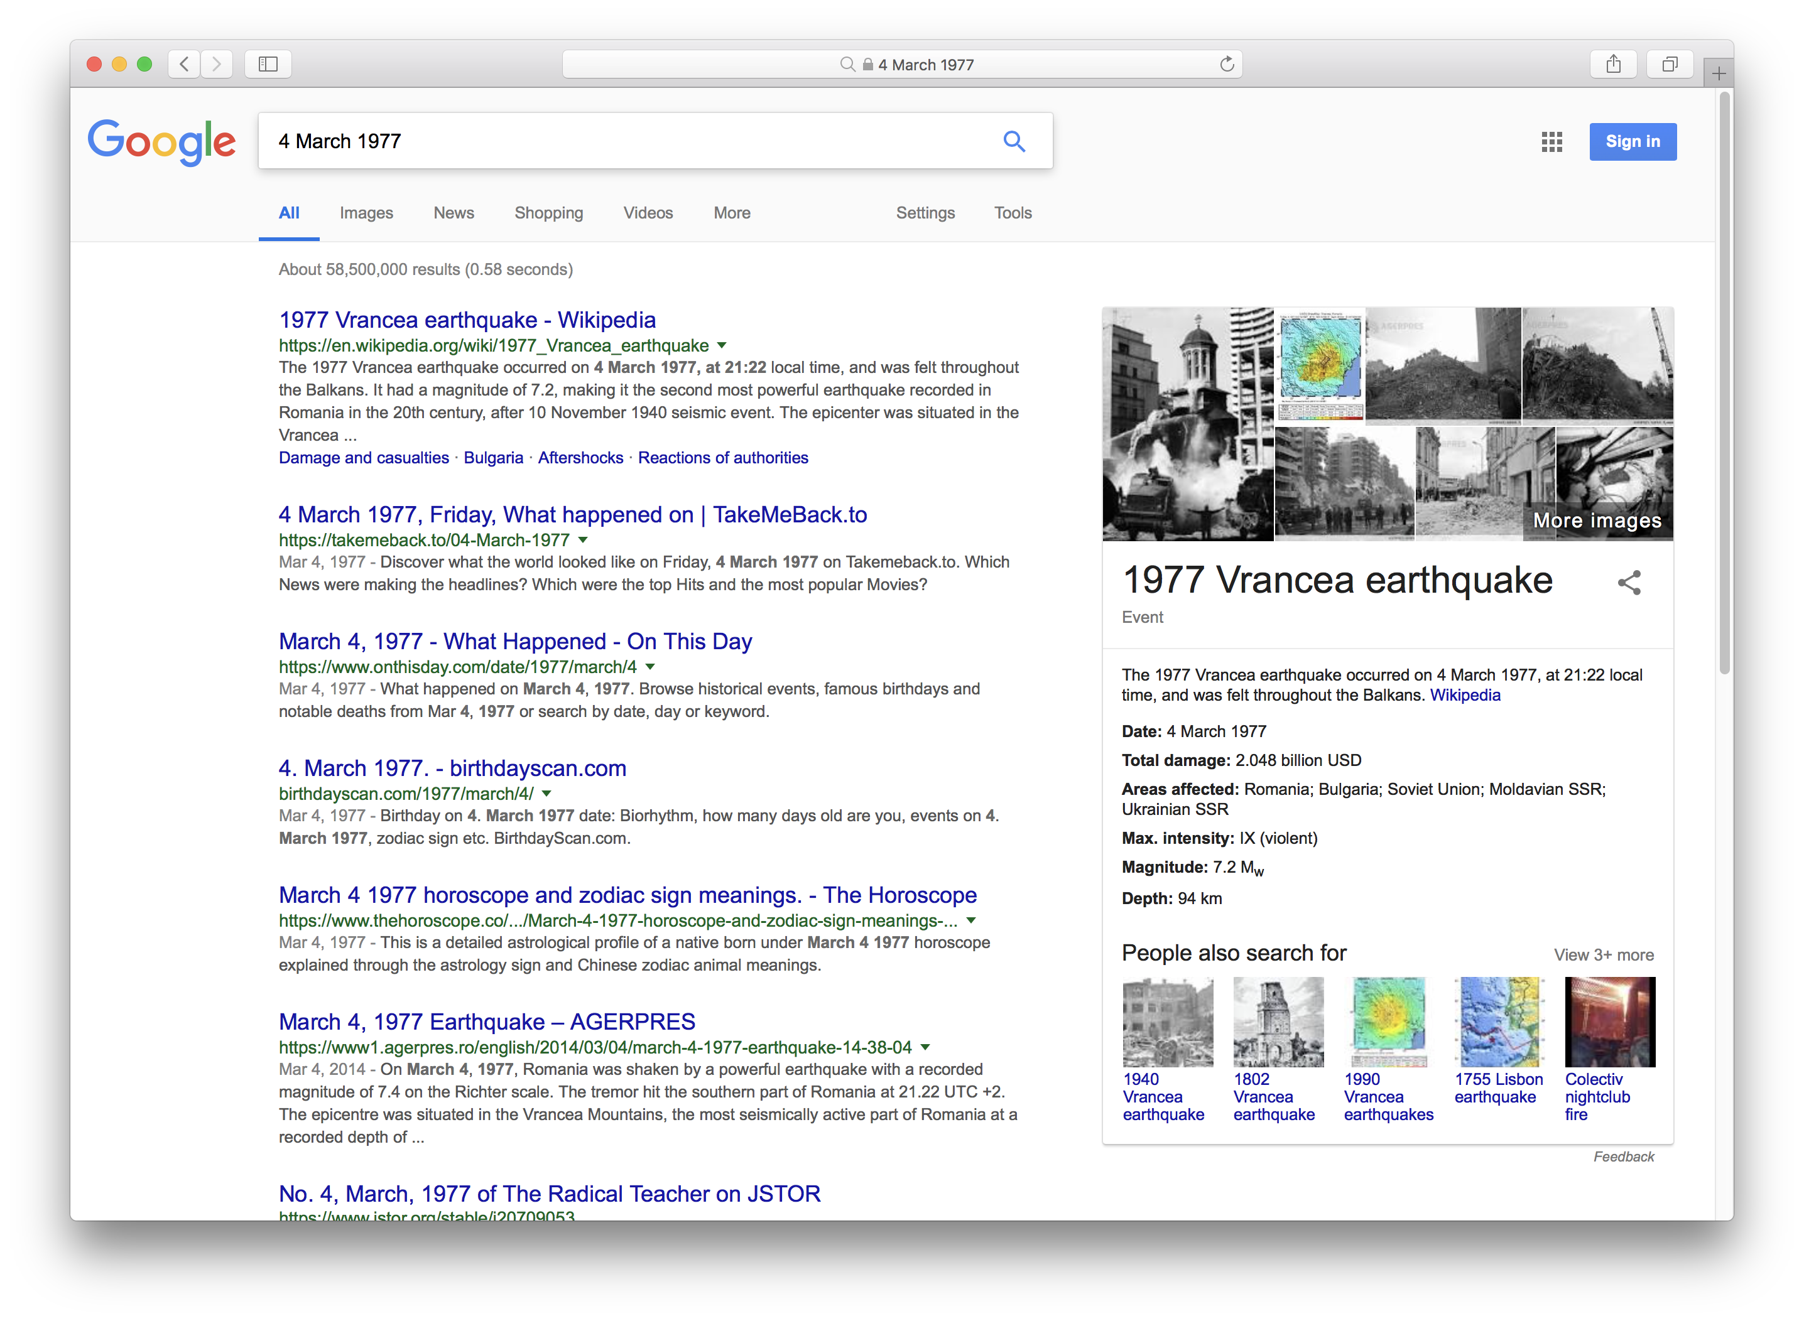Click the Safari forward arrow button
Screen dimensions: 1804x1321
click(216, 64)
